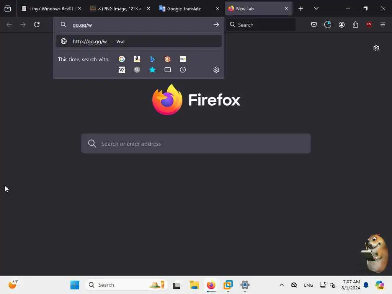The height and width of the screenshot is (294, 392).
Task: Open the notifications bell
Action: tap(366, 285)
